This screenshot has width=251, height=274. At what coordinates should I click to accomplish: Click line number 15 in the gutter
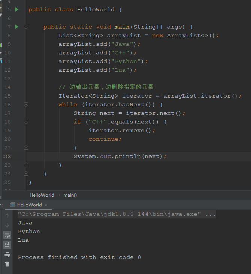(x=7, y=96)
